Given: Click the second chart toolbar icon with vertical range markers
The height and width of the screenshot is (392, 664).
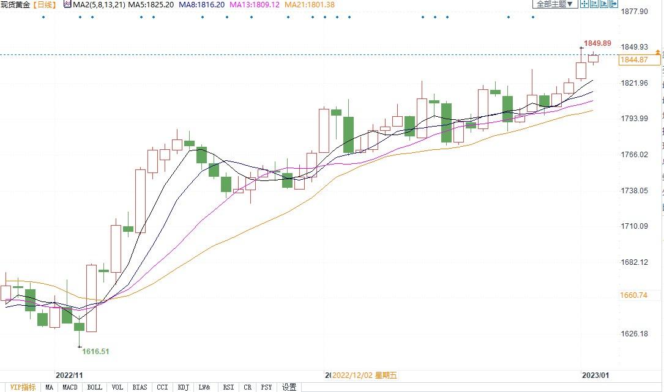Looking at the screenshot, I should 595,4.
